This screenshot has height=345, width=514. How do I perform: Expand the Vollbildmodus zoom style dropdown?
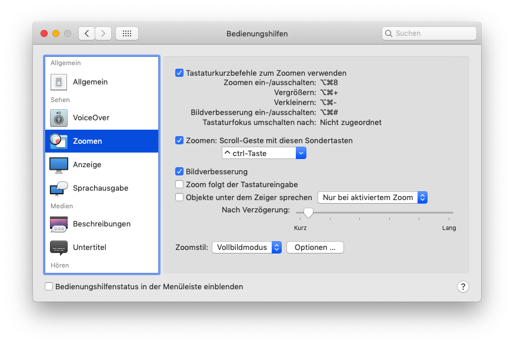246,248
